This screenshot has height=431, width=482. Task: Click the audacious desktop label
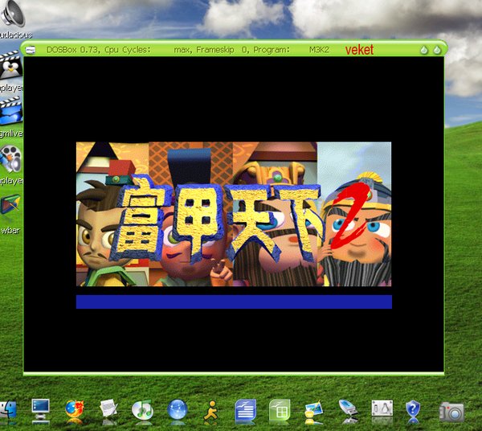16,35
